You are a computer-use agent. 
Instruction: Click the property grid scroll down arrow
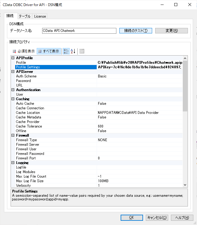pyautogui.click(x=185, y=185)
